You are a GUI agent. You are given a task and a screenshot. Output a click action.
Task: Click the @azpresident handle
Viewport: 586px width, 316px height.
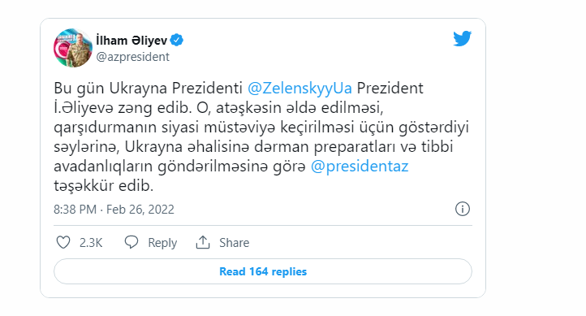click(x=132, y=57)
